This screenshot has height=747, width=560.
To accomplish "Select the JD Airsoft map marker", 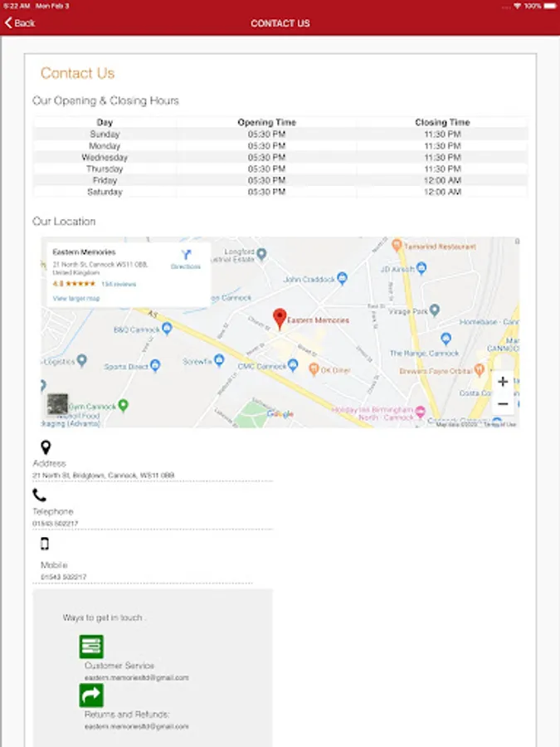I will (421, 268).
